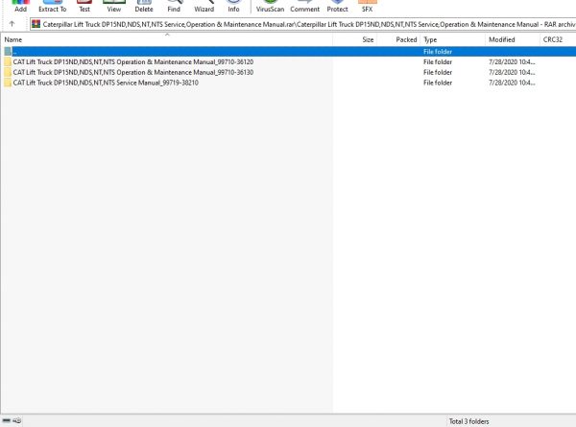Click 'Total 3 folders' status text
This screenshot has height=427, width=576.
[x=468, y=421]
